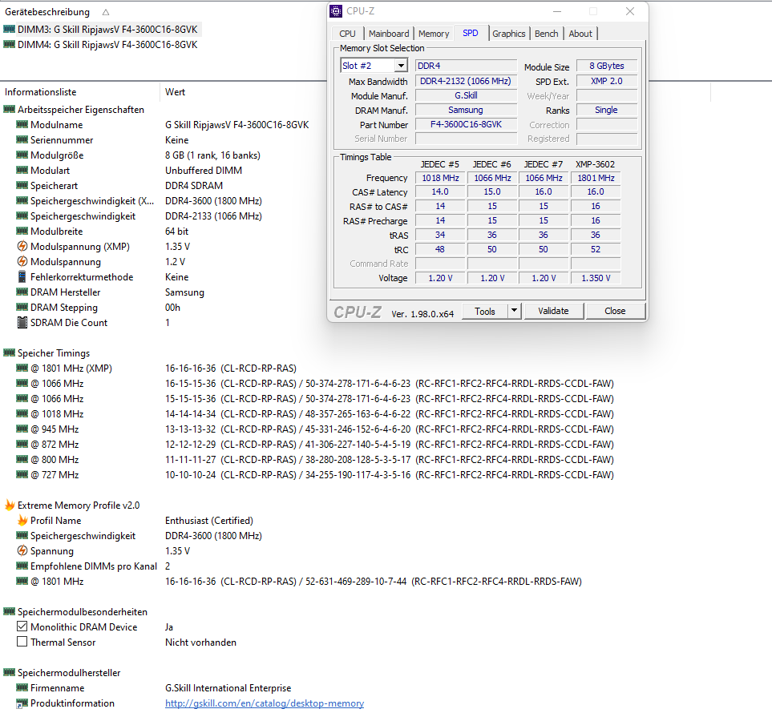Click the Validate button
The image size is (772, 713).
point(553,311)
